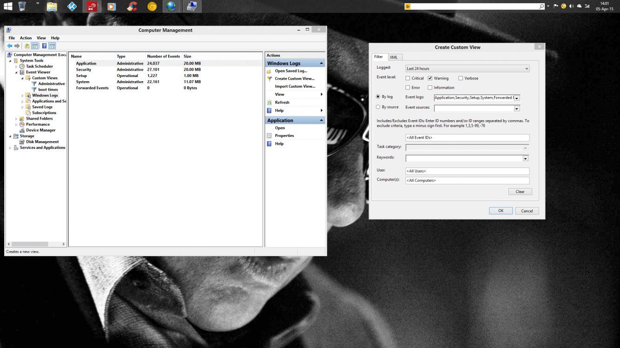Click the Device Manager icon in tree
This screenshot has height=348, width=620.
pyautogui.click(x=22, y=130)
